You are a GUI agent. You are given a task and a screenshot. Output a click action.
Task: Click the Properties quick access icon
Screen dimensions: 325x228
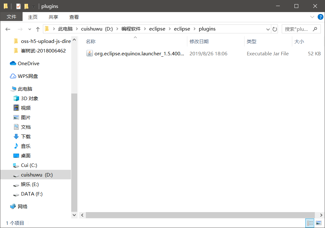click(x=18, y=6)
